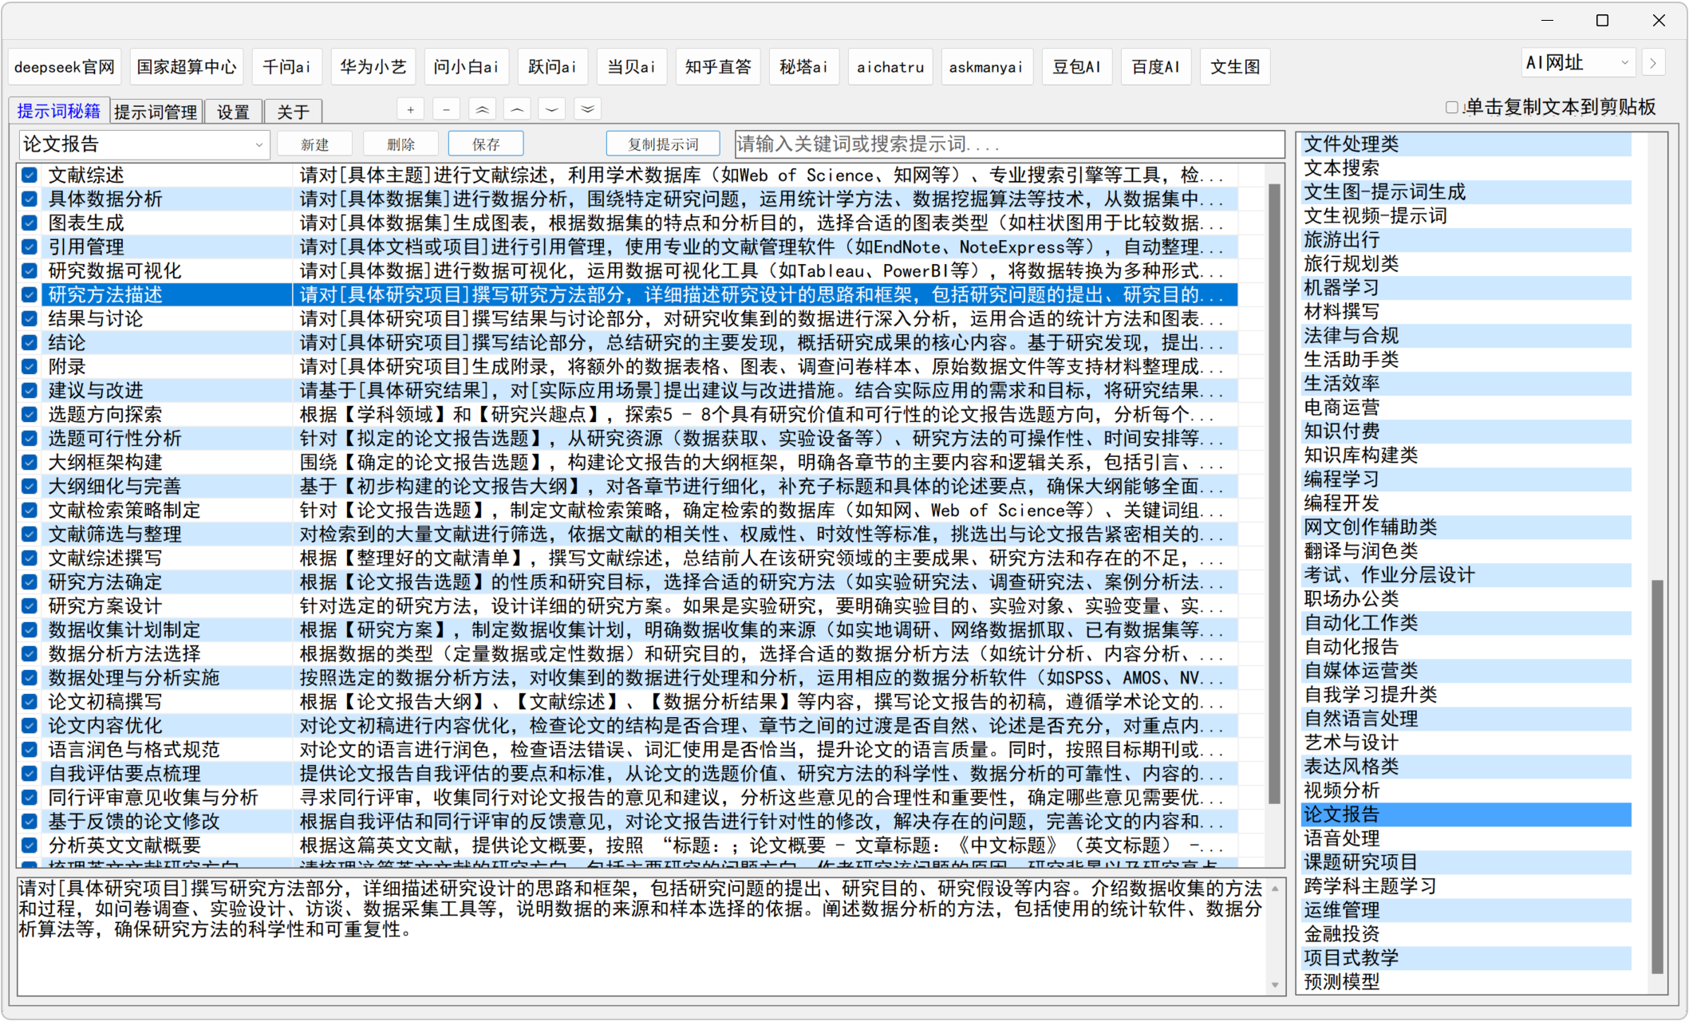Uncheck the 论文初稿撰写 row checkbox

click(x=30, y=702)
